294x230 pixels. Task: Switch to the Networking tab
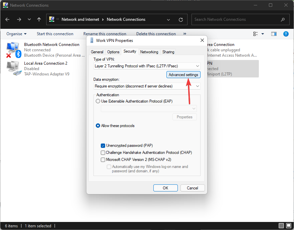pyautogui.click(x=149, y=52)
